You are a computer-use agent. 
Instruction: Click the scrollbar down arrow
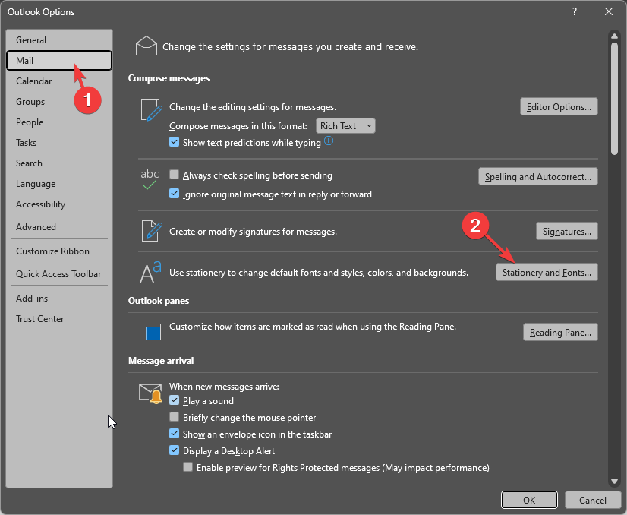click(x=614, y=481)
